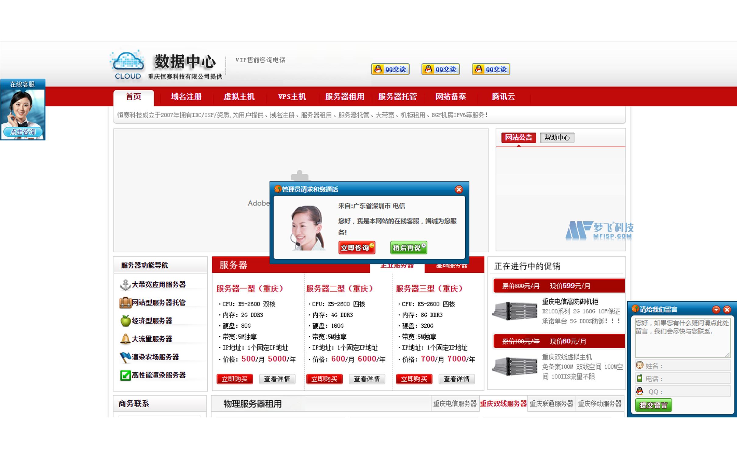Select the briefcase icon beside 网站型服务器托管
The width and height of the screenshot is (737, 456).
(x=125, y=302)
